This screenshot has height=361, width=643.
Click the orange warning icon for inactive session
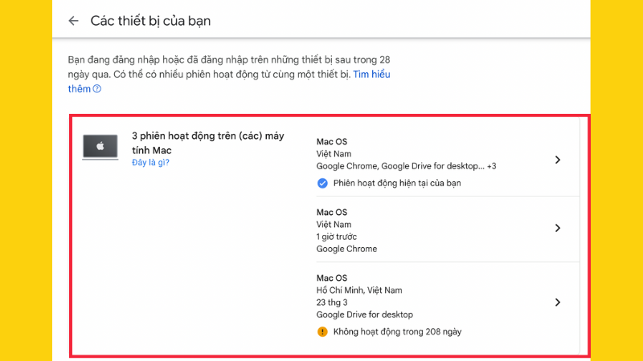click(x=322, y=331)
